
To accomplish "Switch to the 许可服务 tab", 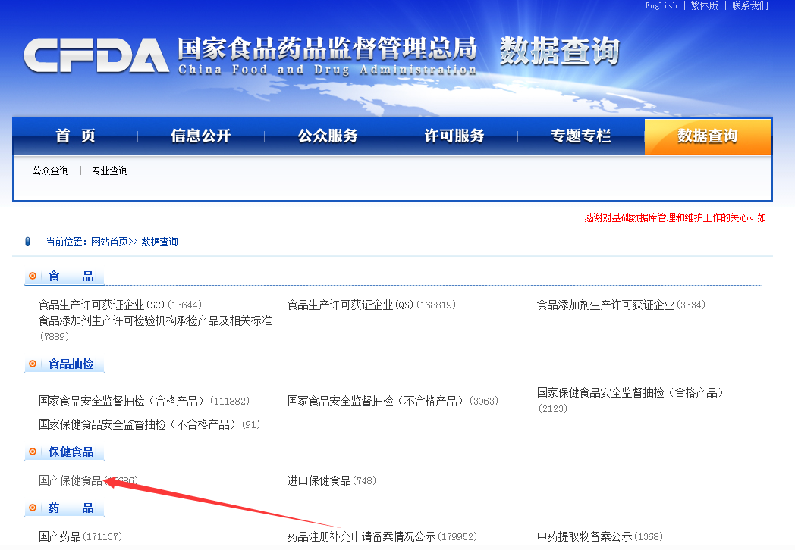I will click(x=454, y=136).
